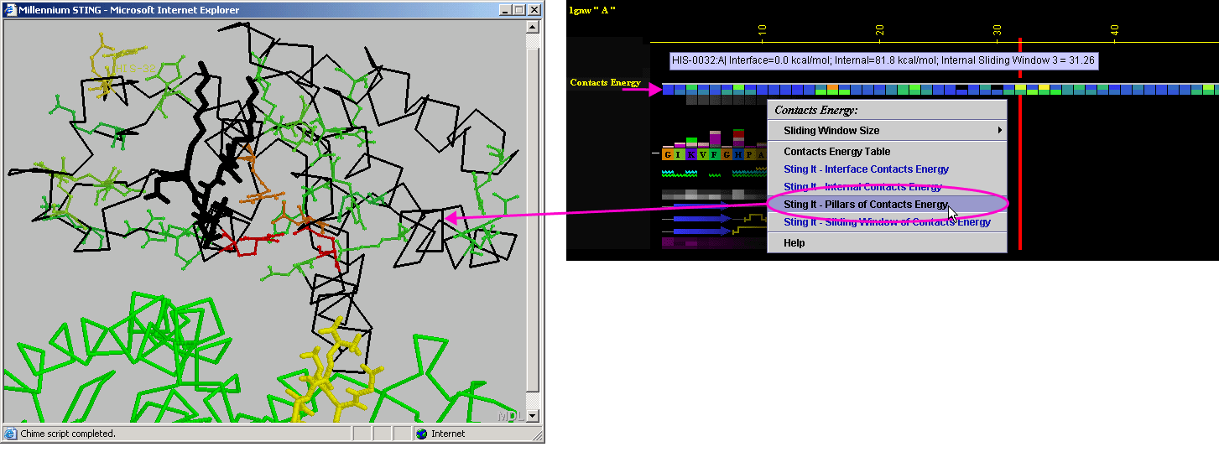The width and height of the screenshot is (1219, 452).
Task: Open the Sliding Window Size submenu
Action: (887, 131)
